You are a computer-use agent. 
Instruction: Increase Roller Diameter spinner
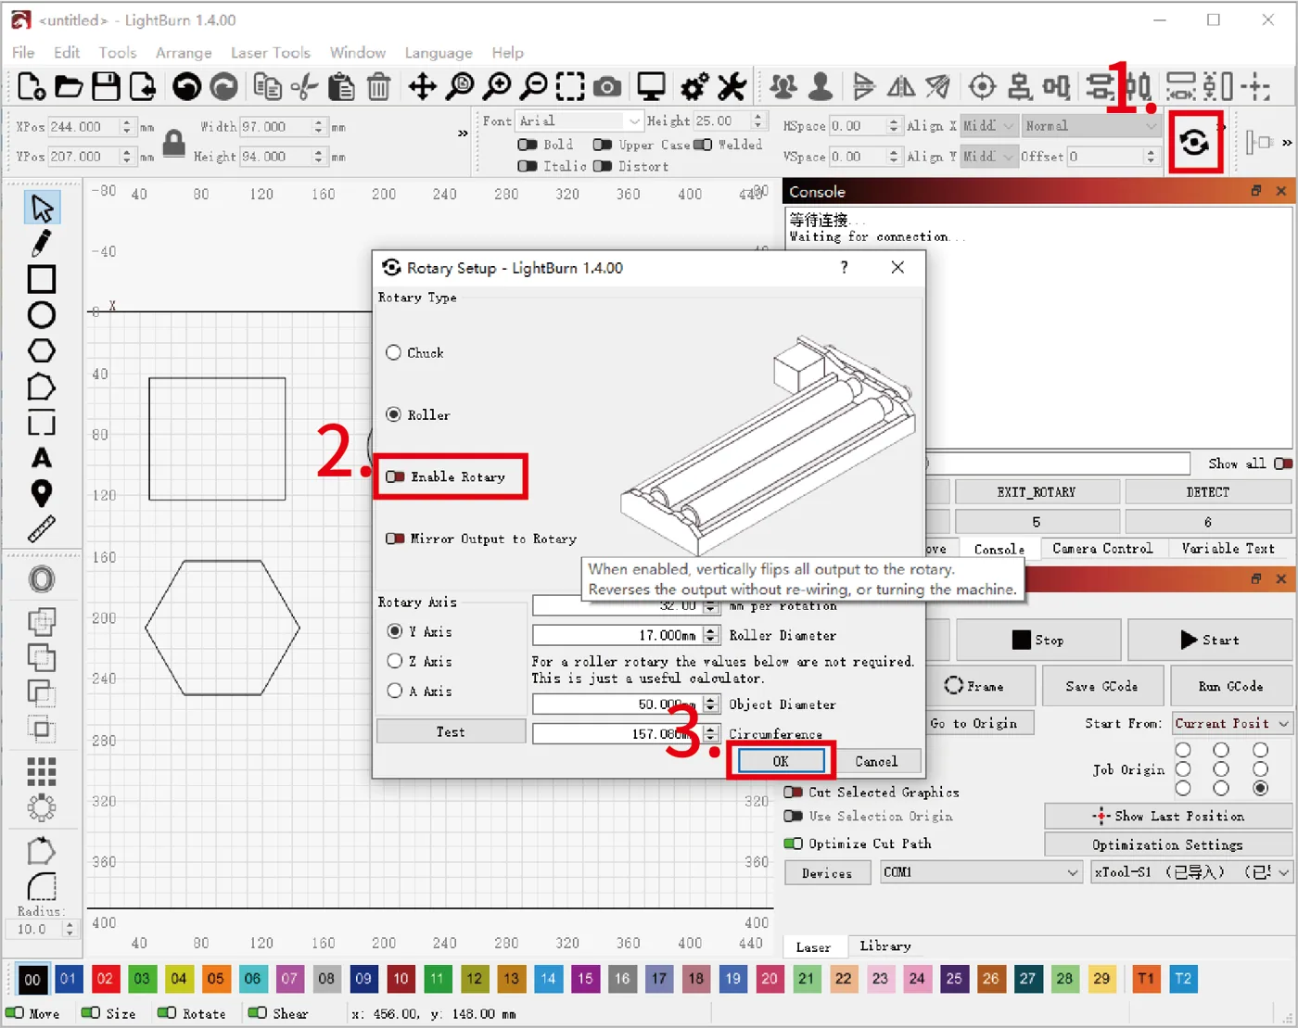[710, 630]
